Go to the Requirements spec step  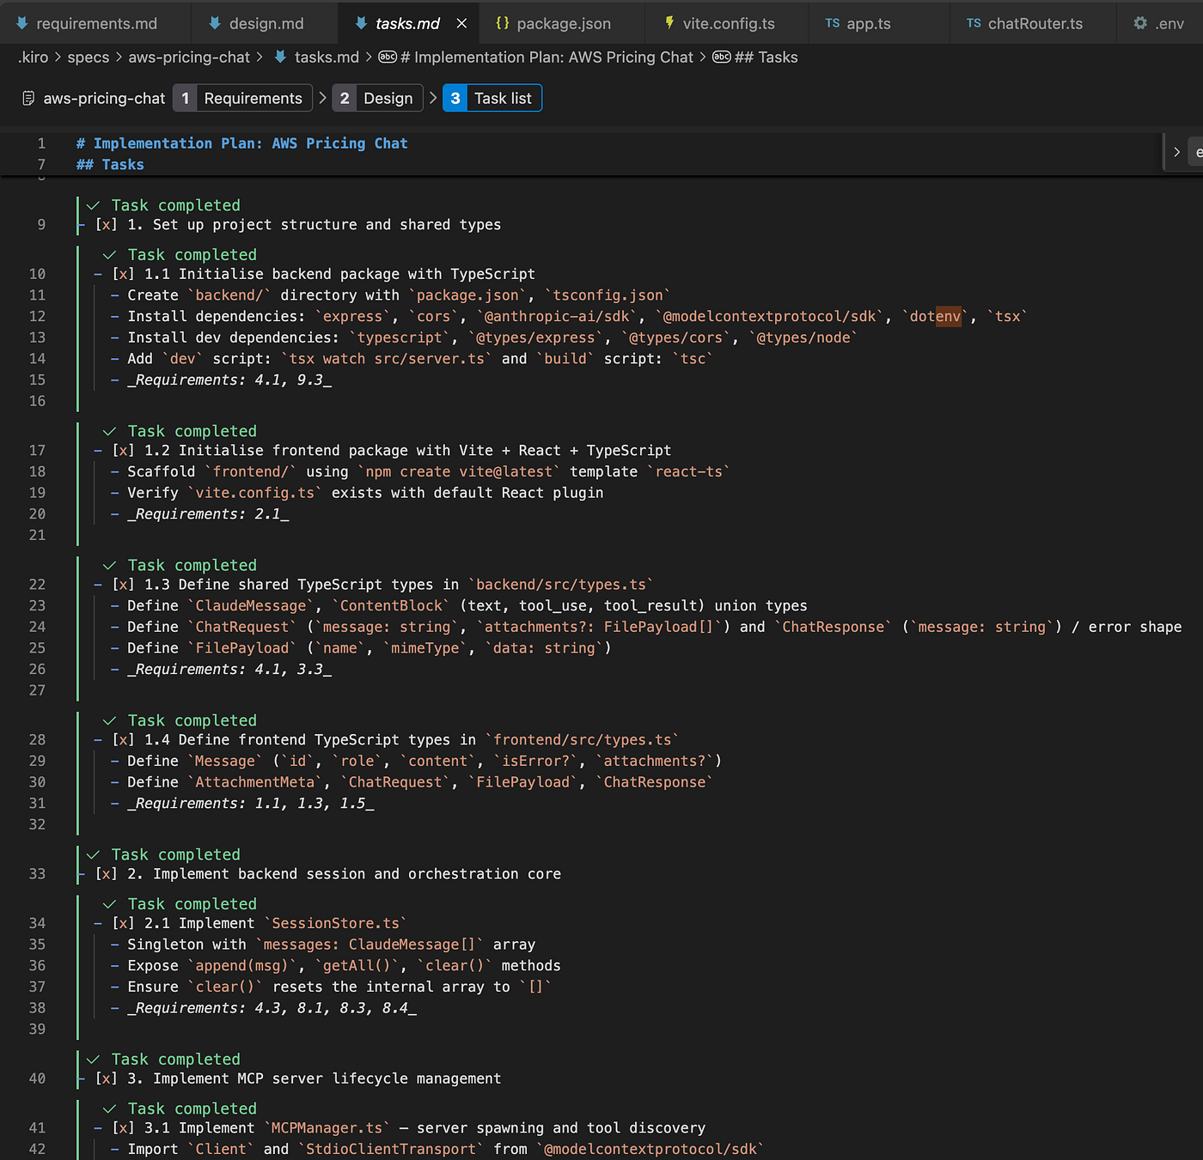[241, 98]
